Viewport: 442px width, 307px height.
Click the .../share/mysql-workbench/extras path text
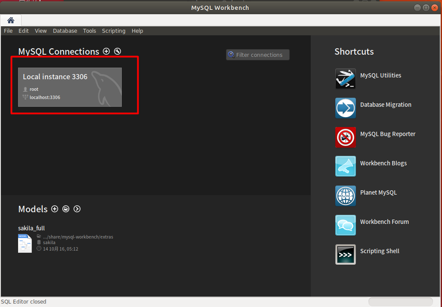pos(78,237)
